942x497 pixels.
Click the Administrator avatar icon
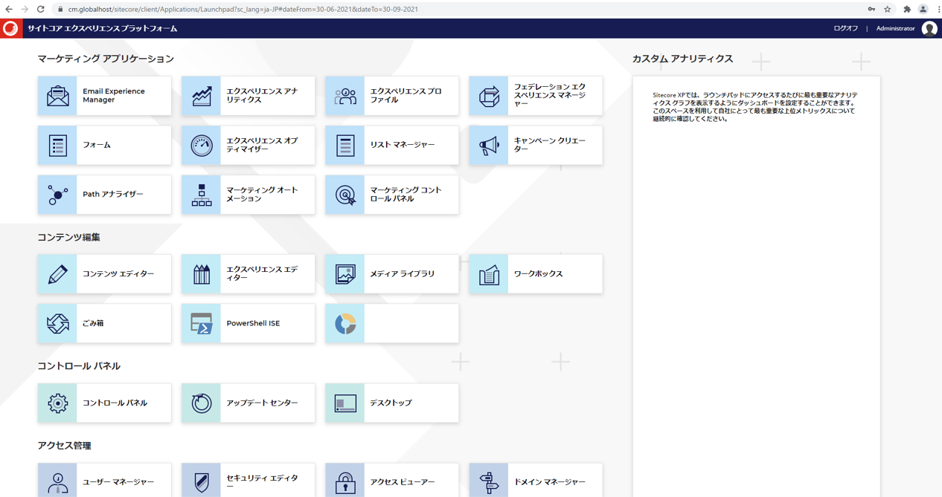(929, 28)
